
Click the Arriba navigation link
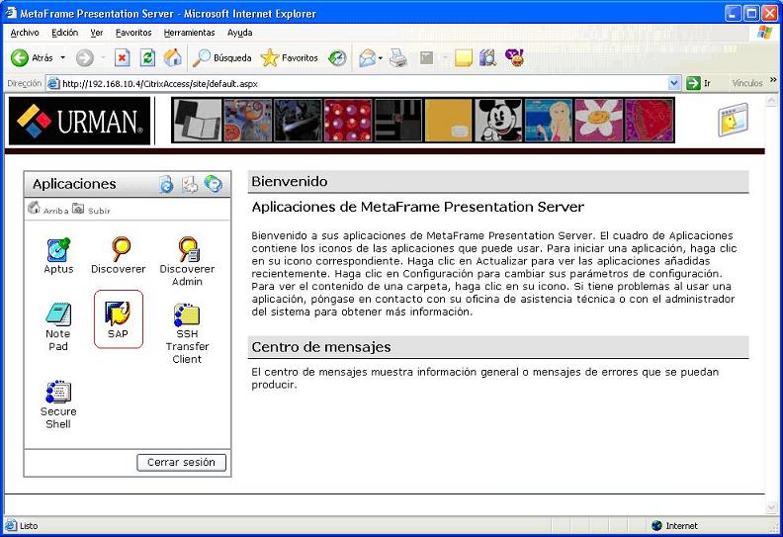click(49, 210)
